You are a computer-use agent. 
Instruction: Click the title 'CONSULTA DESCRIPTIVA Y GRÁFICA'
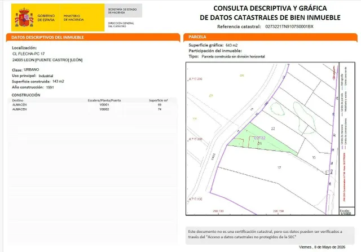click(270, 8)
